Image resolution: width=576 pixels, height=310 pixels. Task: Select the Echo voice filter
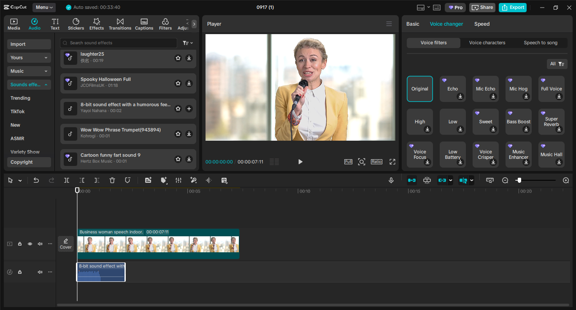452,88
